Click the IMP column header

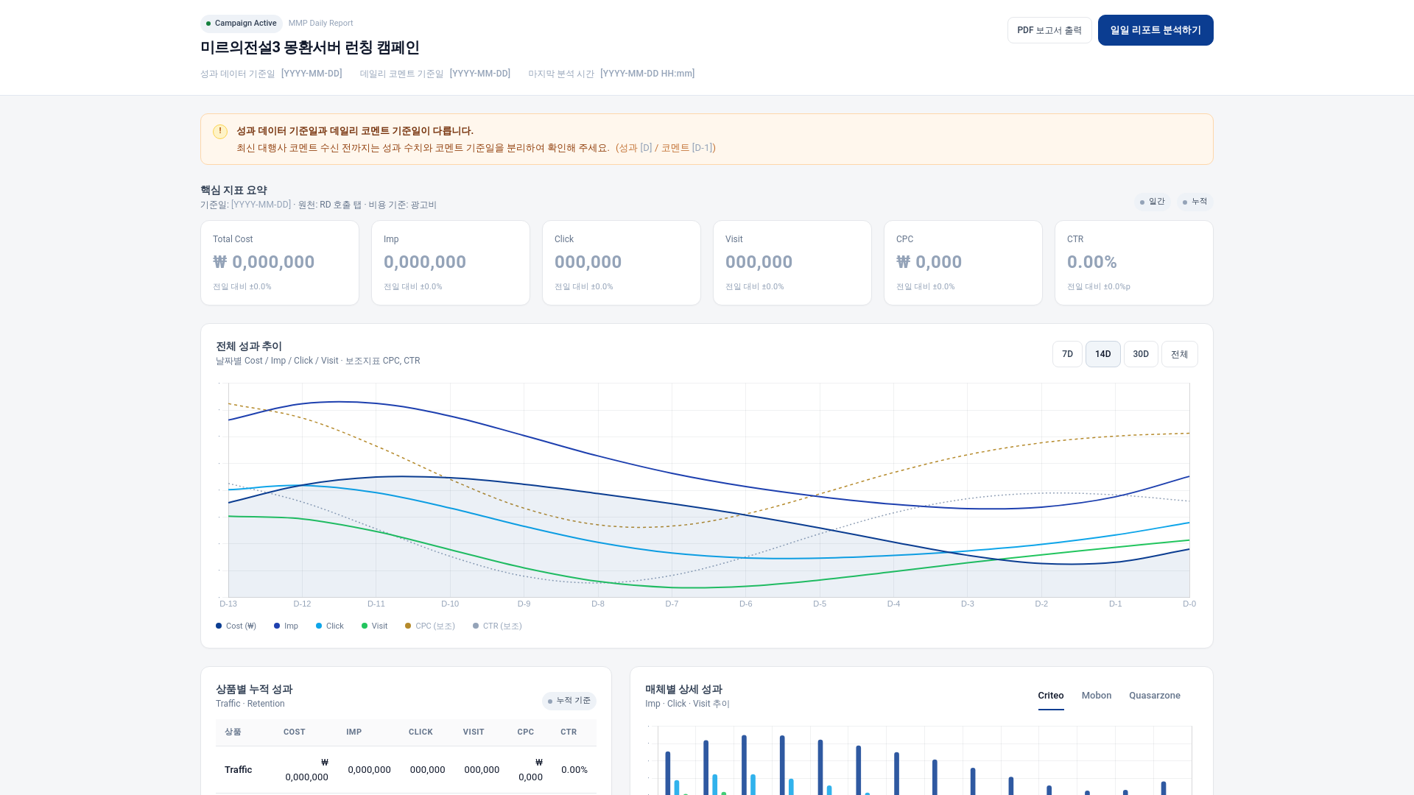point(354,732)
